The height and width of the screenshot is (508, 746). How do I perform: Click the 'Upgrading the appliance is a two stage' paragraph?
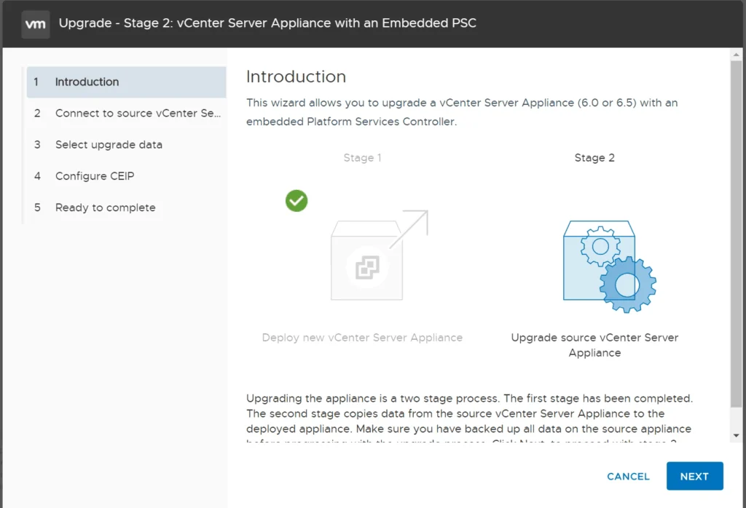point(470,417)
